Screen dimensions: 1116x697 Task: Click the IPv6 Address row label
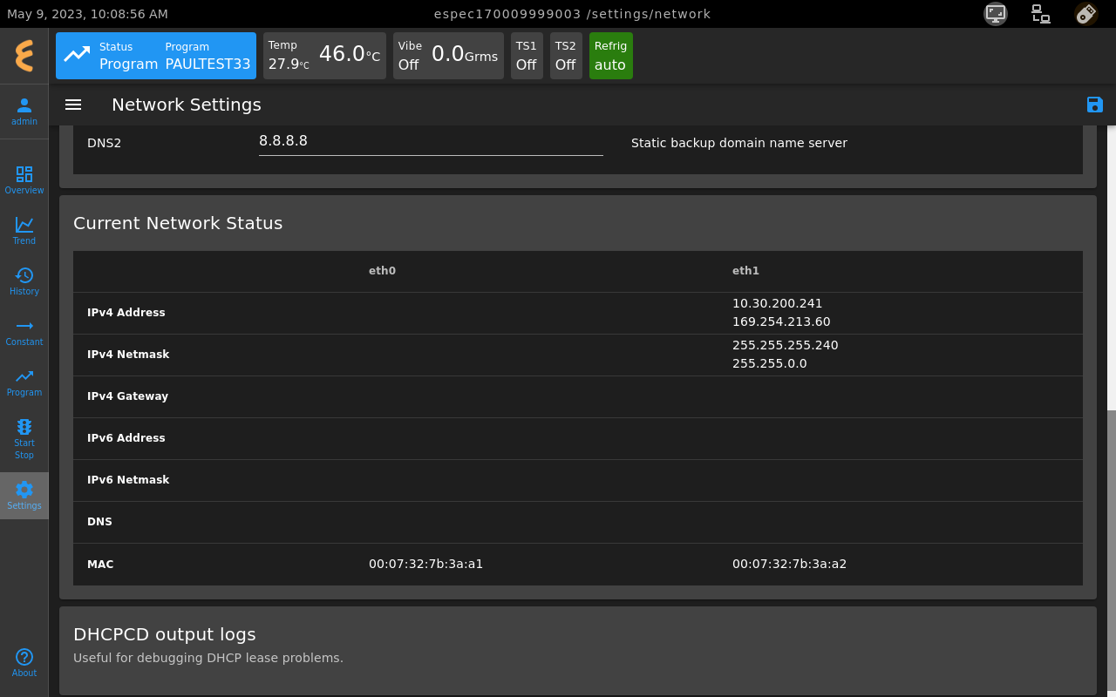tap(126, 438)
